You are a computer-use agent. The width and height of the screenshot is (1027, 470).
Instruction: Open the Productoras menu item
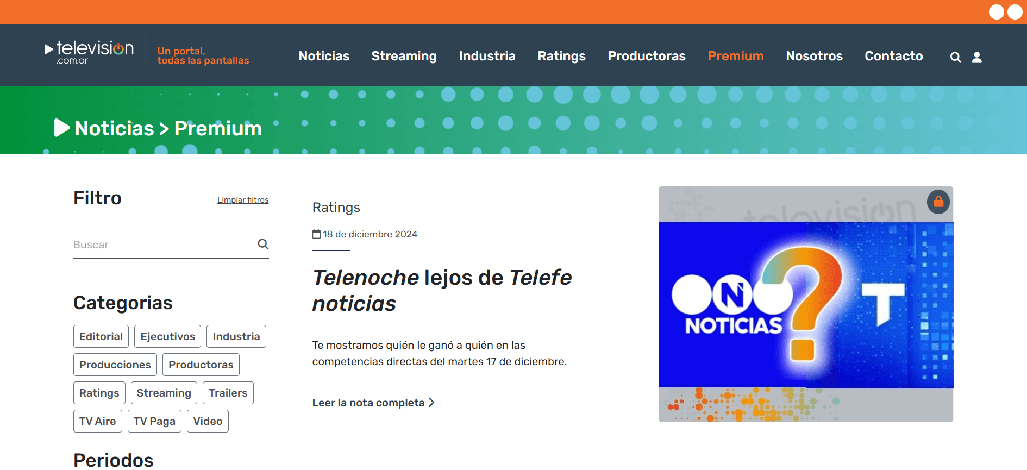647,56
